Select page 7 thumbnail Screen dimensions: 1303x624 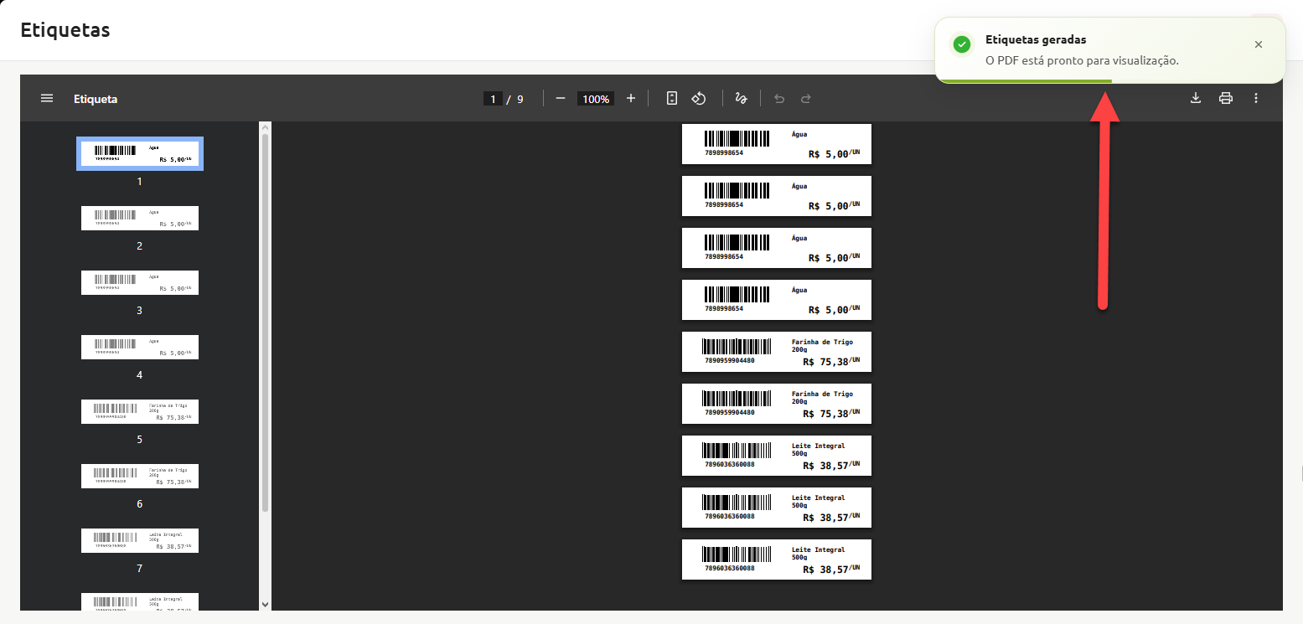point(140,540)
